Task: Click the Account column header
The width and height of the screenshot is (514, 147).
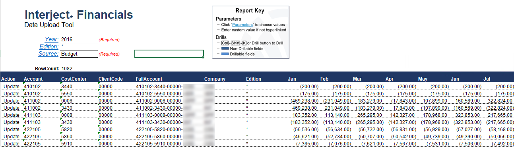Action: [x=33, y=79]
